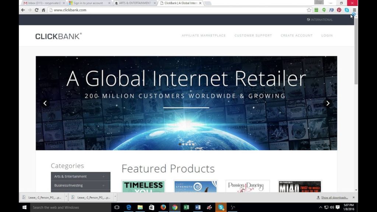This screenshot has width=377, height=212.
Task: Switch to Excel on the taskbar
Action: point(186,207)
